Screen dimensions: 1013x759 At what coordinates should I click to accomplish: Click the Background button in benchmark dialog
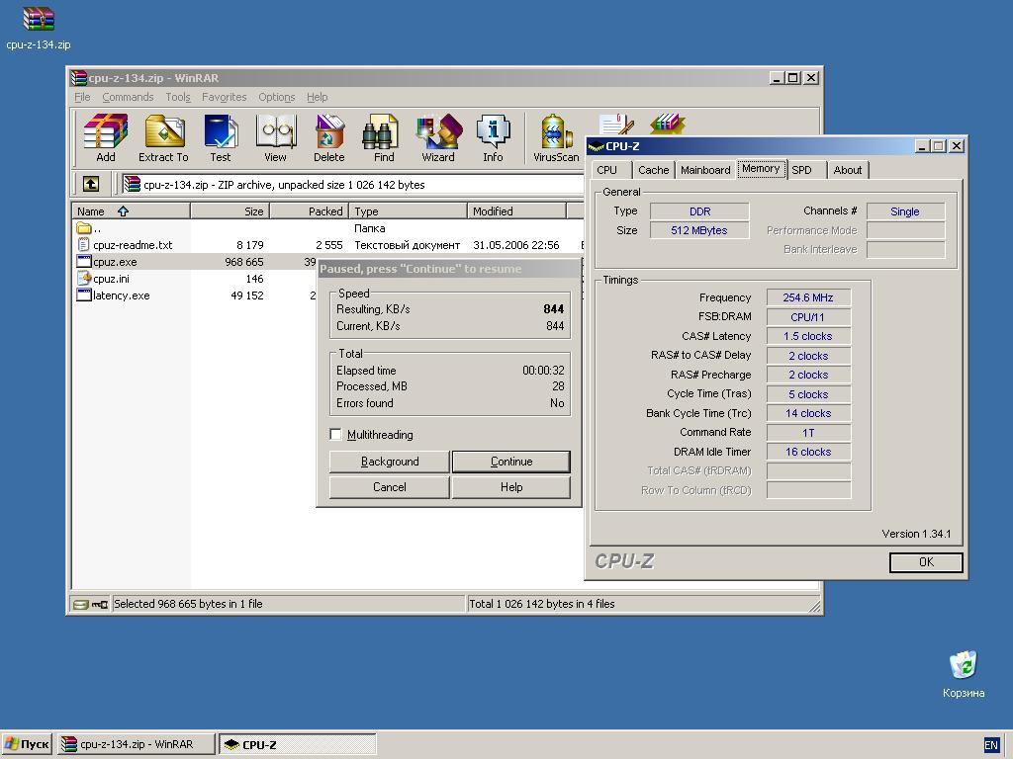coord(390,462)
